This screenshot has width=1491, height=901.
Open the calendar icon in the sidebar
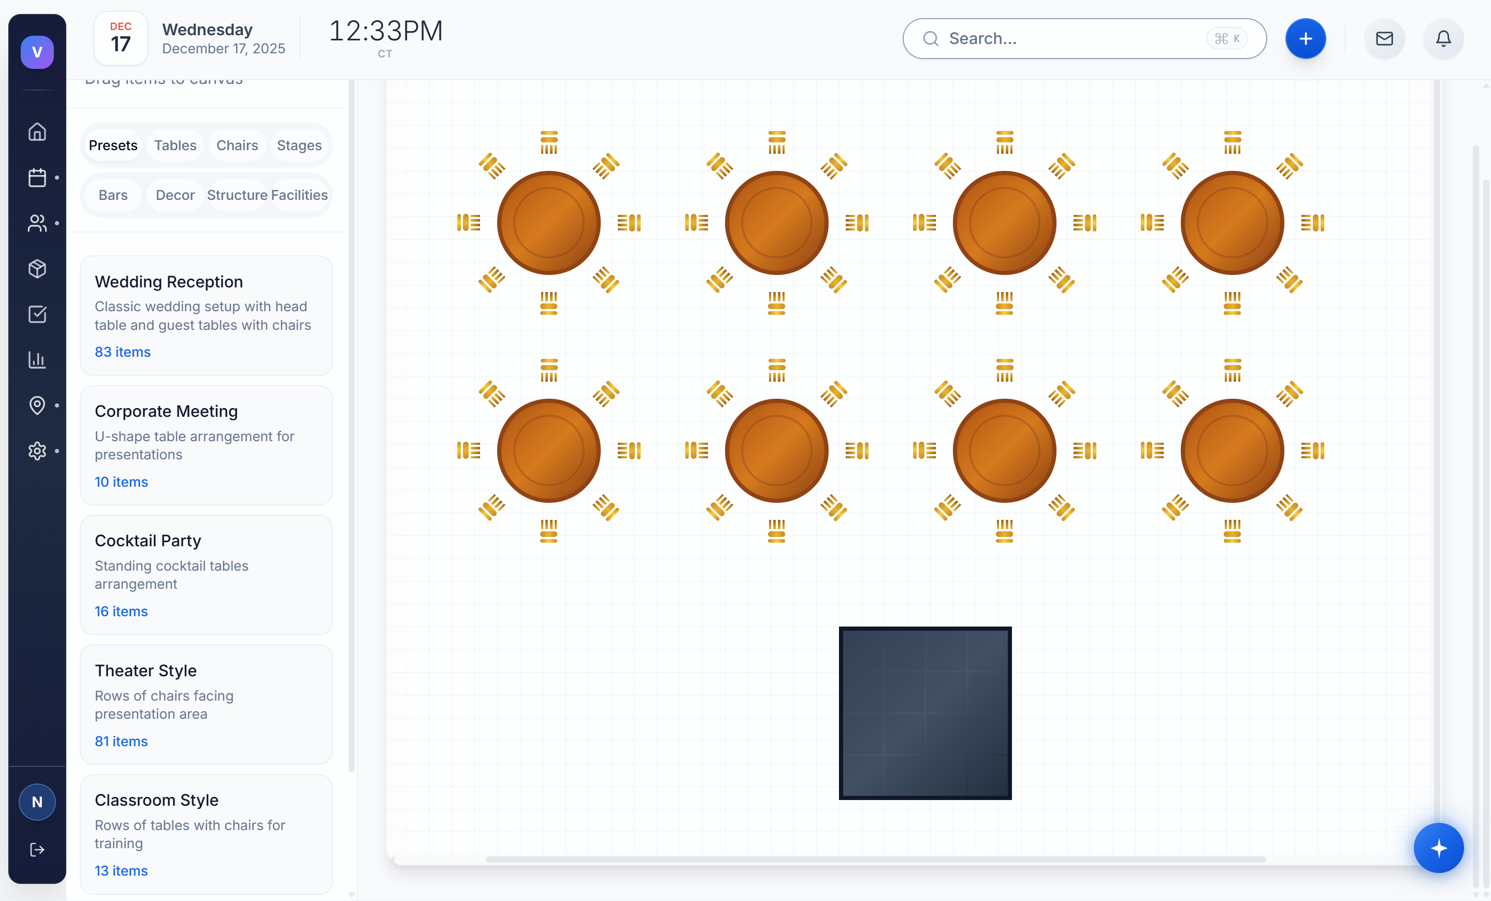pos(37,177)
